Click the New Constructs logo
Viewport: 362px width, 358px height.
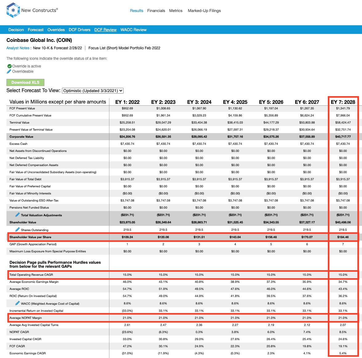(32, 10)
